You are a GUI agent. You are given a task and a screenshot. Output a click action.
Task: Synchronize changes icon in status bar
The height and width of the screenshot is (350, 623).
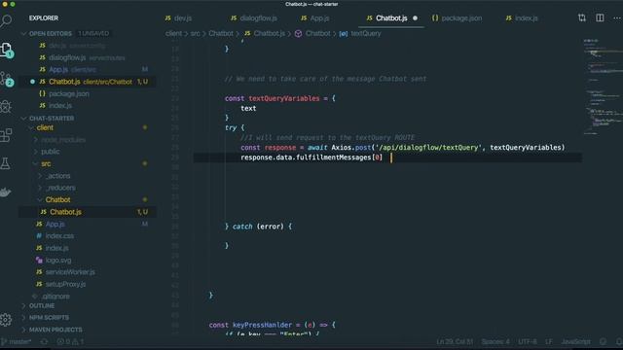click(44, 341)
